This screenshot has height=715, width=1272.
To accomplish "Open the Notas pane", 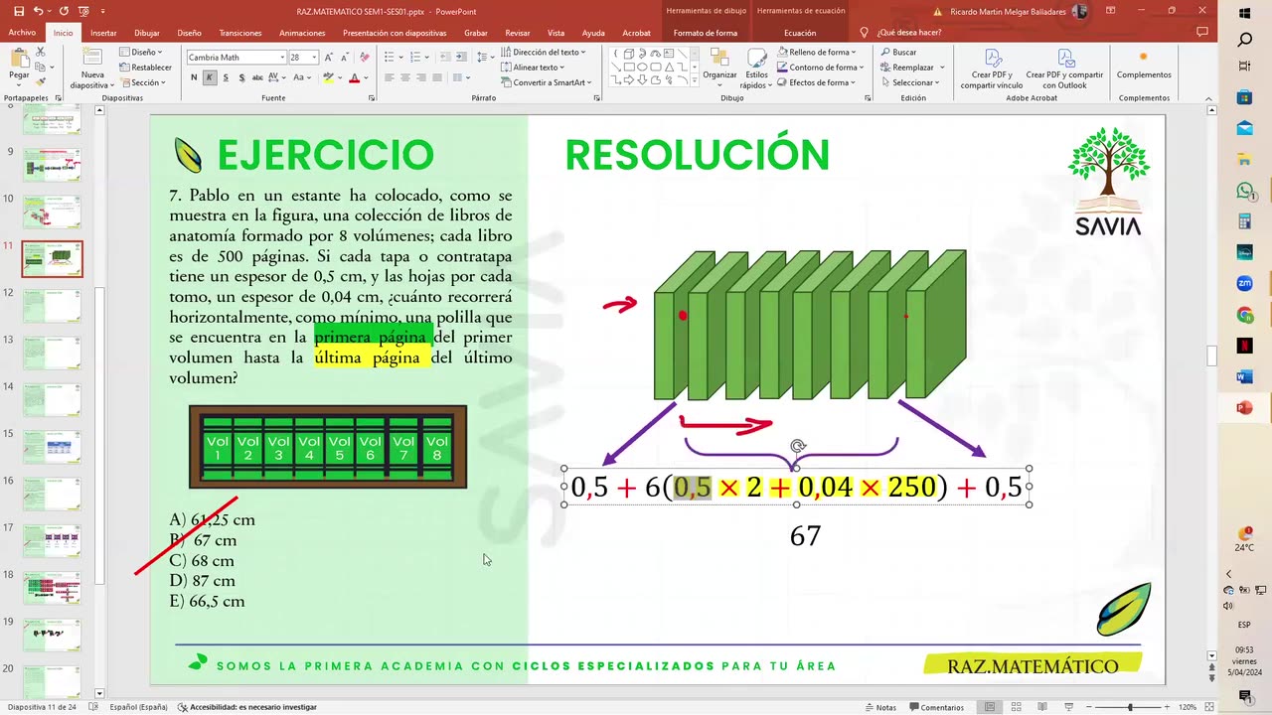I will pos(878,707).
